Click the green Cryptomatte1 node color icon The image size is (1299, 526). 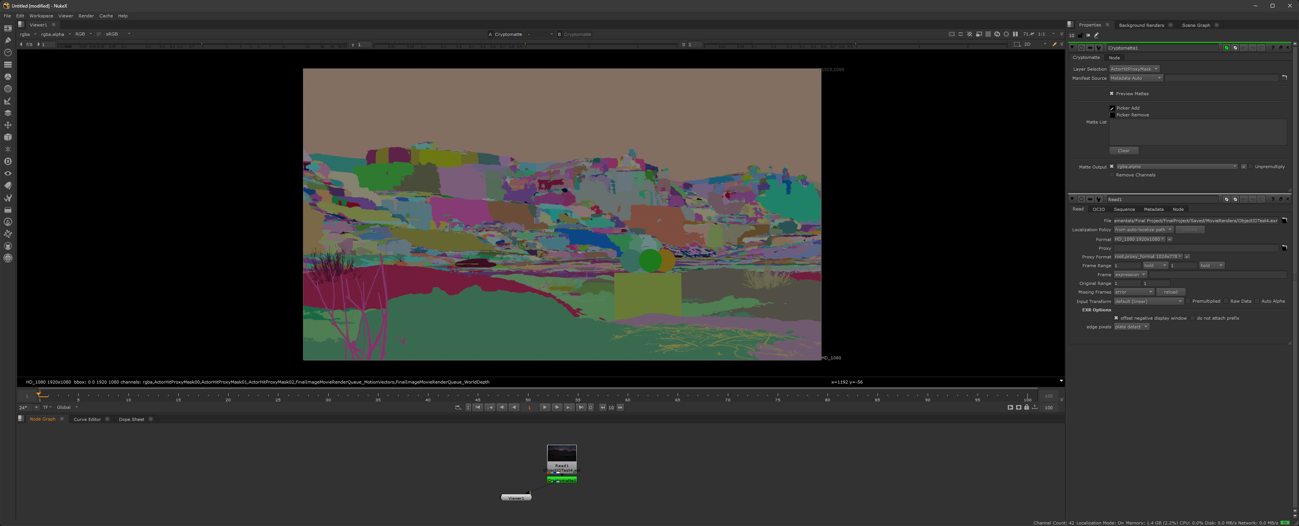pos(1226,48)
